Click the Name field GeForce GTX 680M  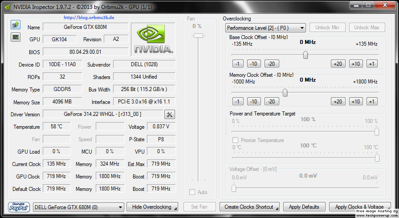coord(85,27)
